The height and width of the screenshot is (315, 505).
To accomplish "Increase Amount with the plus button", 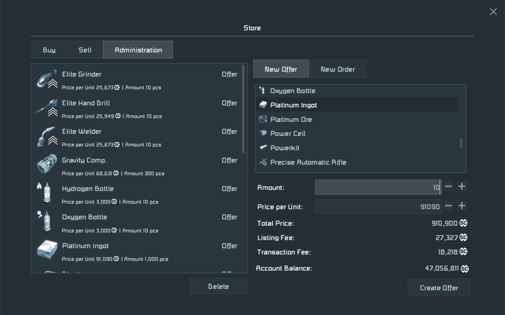I will (x=462, y=187).
